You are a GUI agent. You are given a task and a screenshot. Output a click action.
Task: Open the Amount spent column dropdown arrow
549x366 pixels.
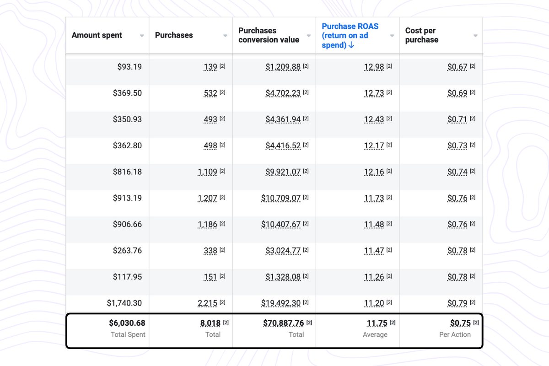pos(142,36)
